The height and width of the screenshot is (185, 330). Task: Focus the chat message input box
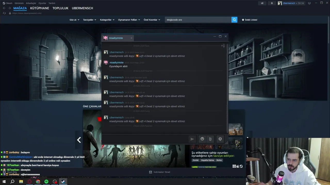coord(145,139)
